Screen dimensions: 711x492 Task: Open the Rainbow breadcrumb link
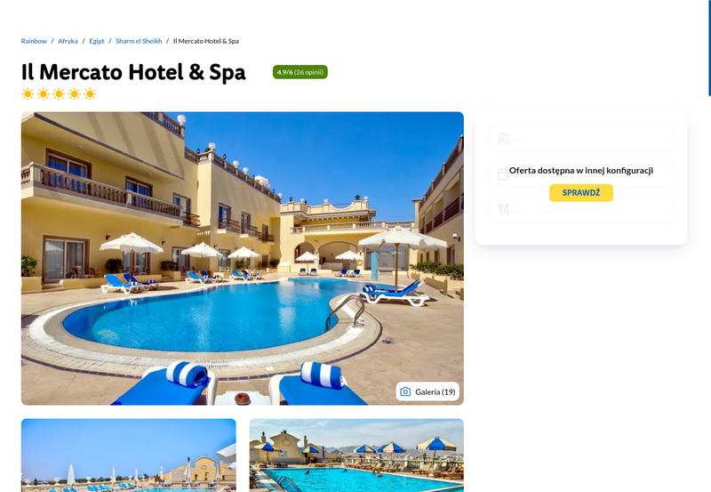pos(34,41)
